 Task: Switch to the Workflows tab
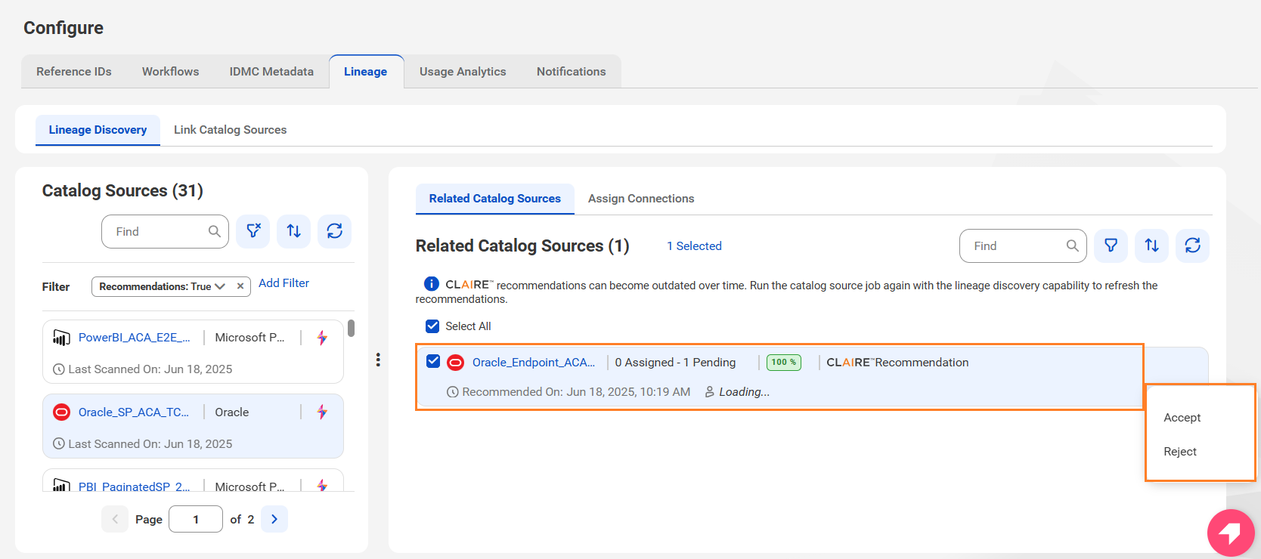[x=171, y=72]
